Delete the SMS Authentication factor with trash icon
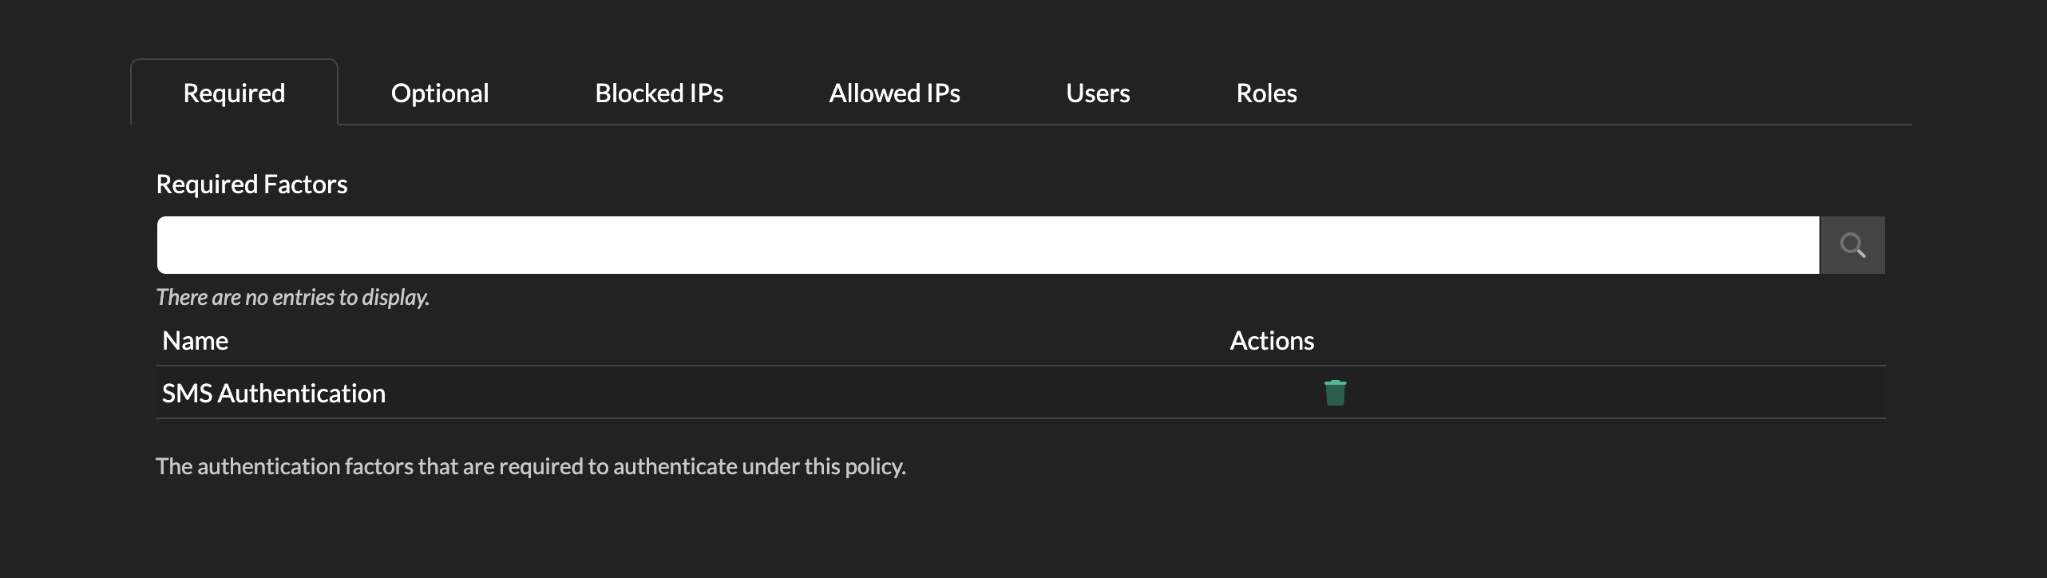2047x578 pixels. click(1335, 393)
